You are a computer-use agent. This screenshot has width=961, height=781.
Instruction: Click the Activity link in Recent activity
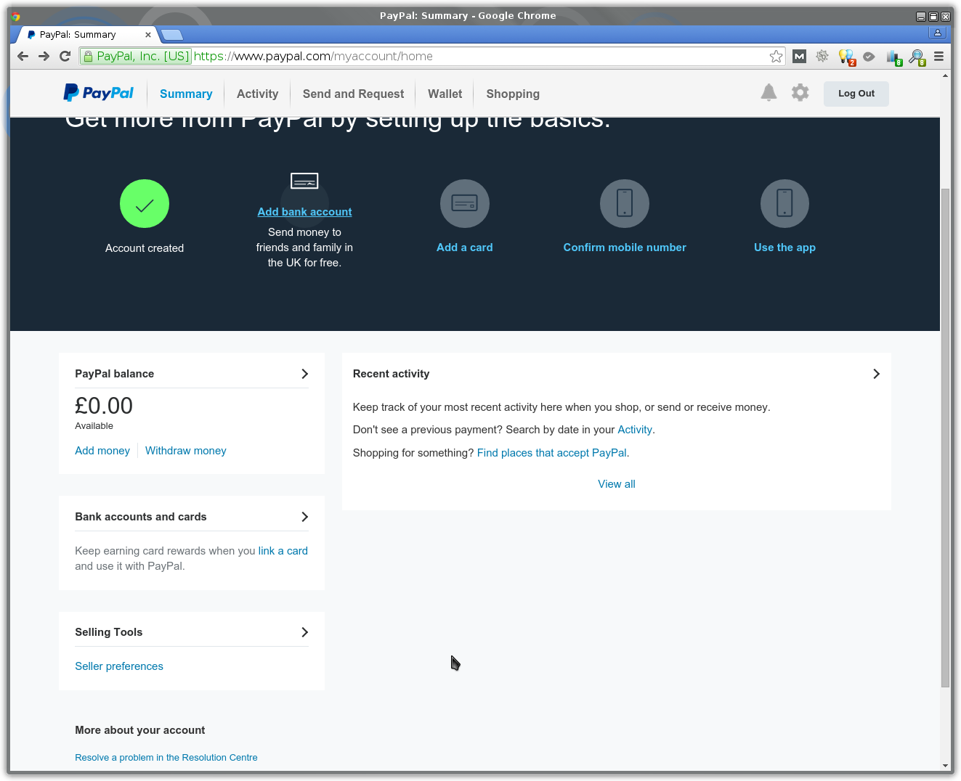tap(635, 430)
